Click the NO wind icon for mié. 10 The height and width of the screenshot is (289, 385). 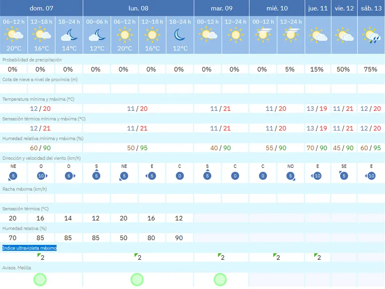click(291, 176)
